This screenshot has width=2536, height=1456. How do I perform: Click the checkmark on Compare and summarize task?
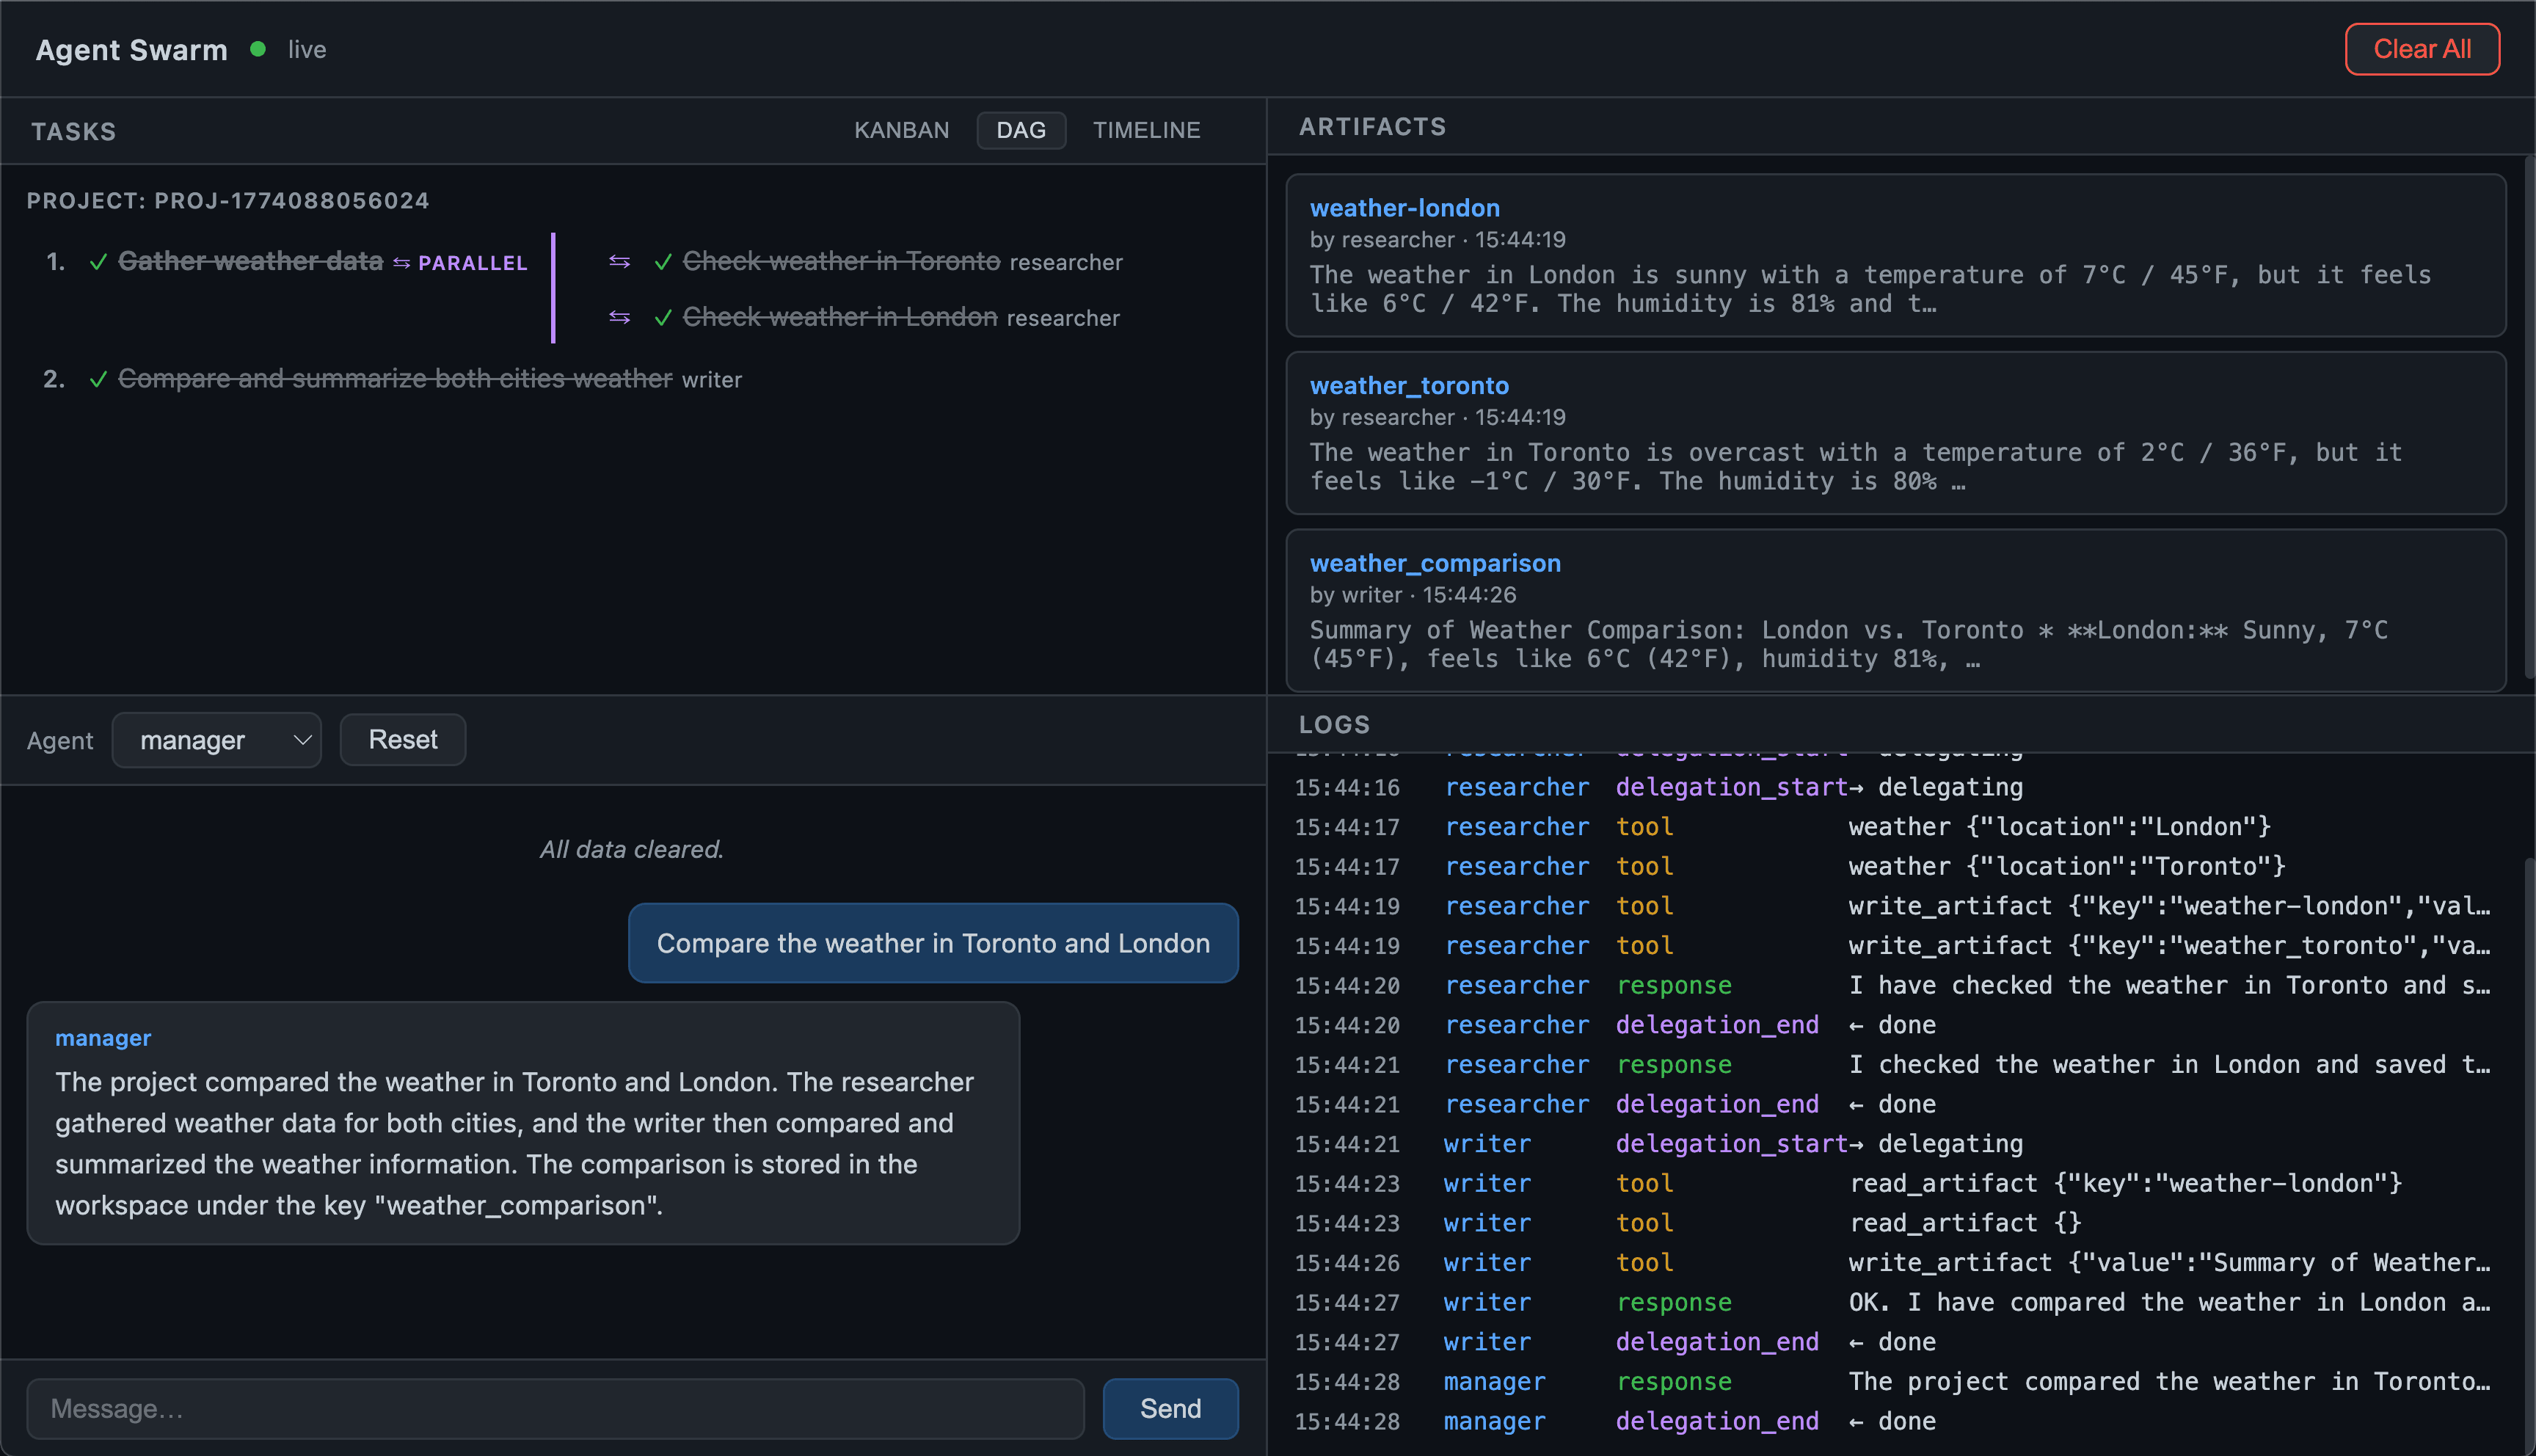tap(98, 379)
